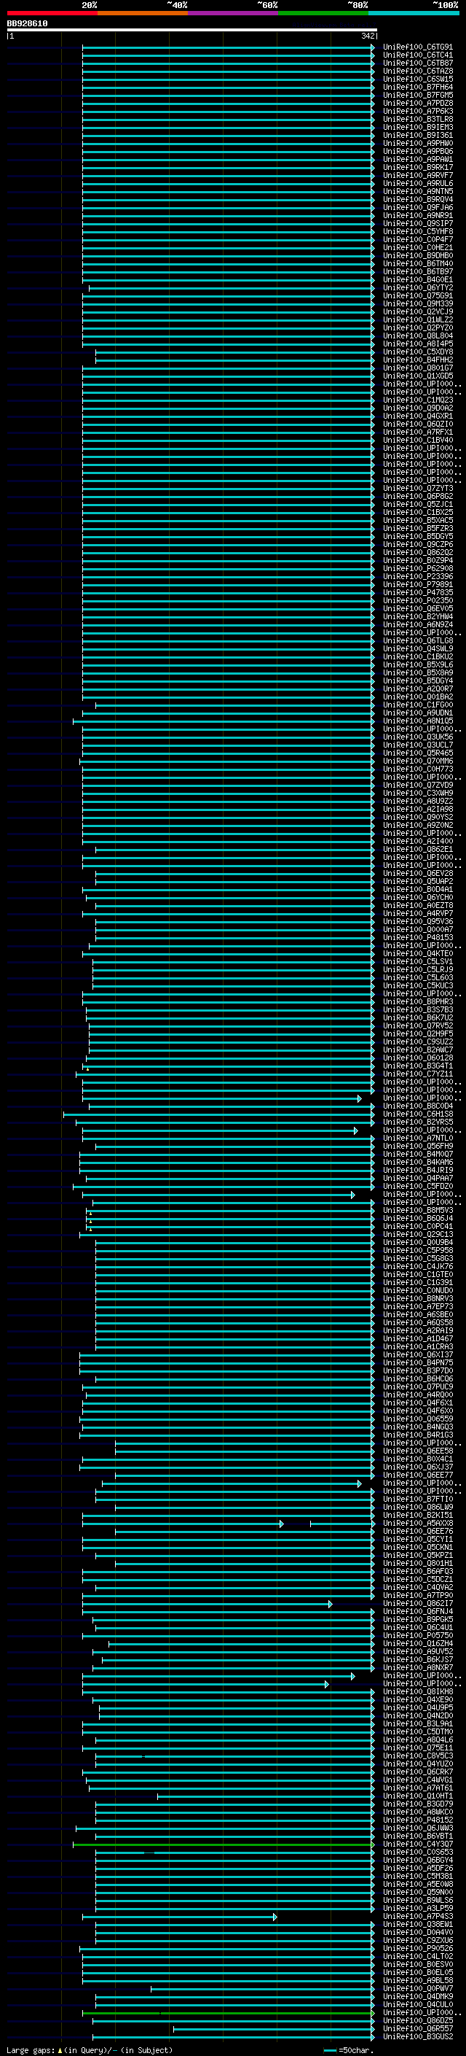
Task: Select hit label UniRef100_C6H1S8
Action: (x=417, y=1114)
